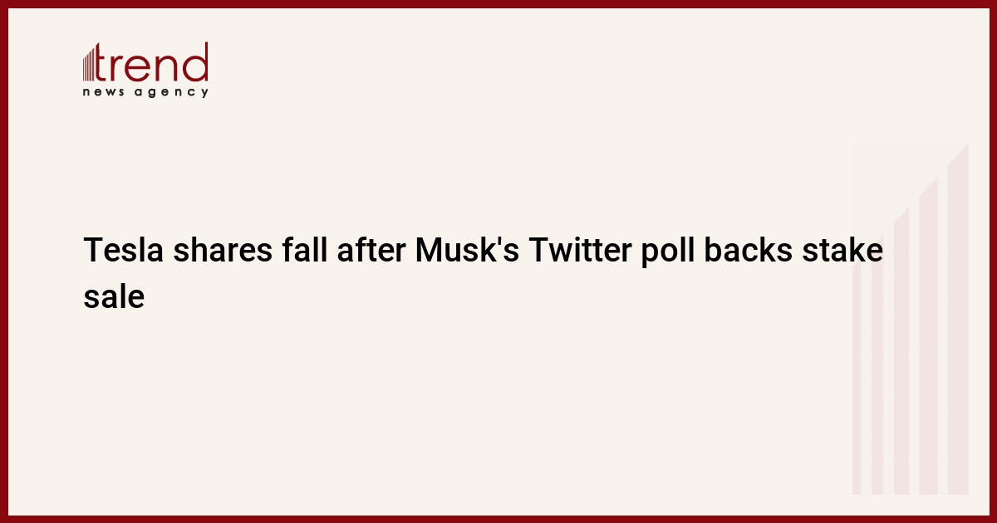Viewport: 997px width, 523px height.
Task: Click the Trend building-bars logo icon
Action: tap(91, 63)
